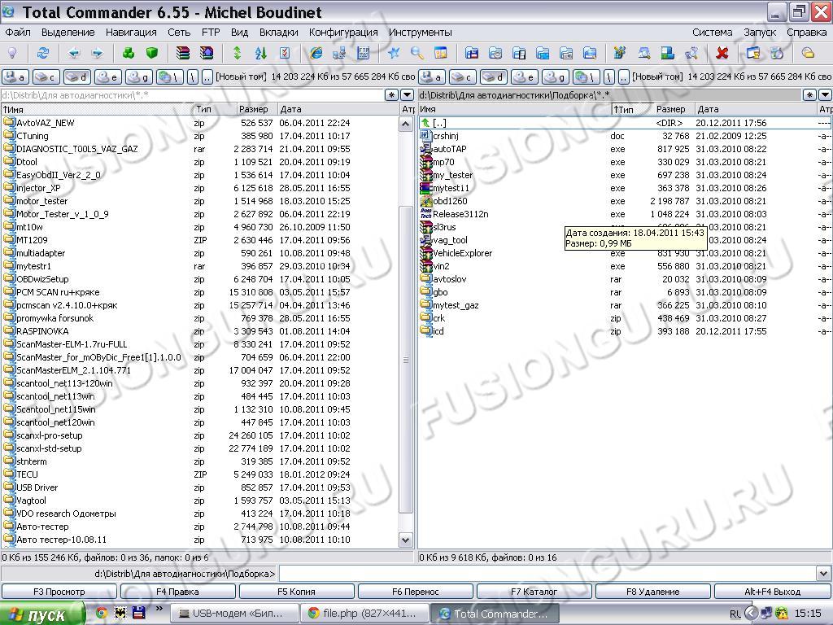Image resolution: width=833 pixels, height=625 pixels.
Task: Sort left panel by Дата column header
Action: tap(338, 109)
